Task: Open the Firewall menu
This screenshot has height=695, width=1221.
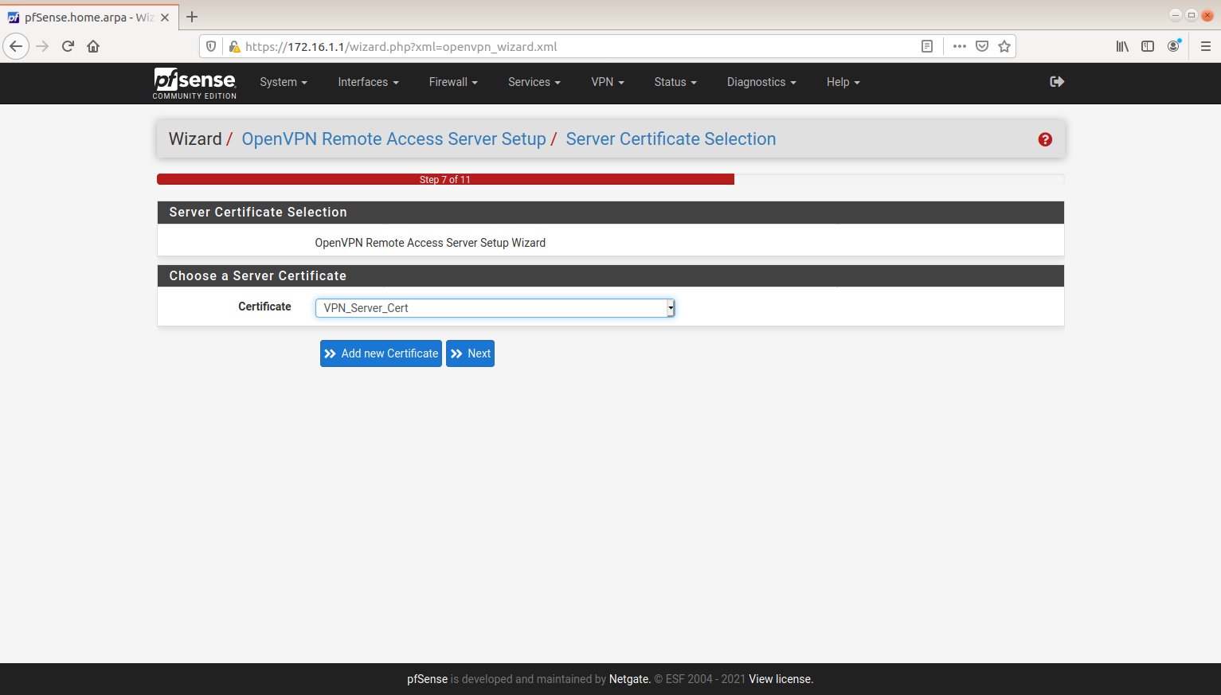Action: pos(453,82)
